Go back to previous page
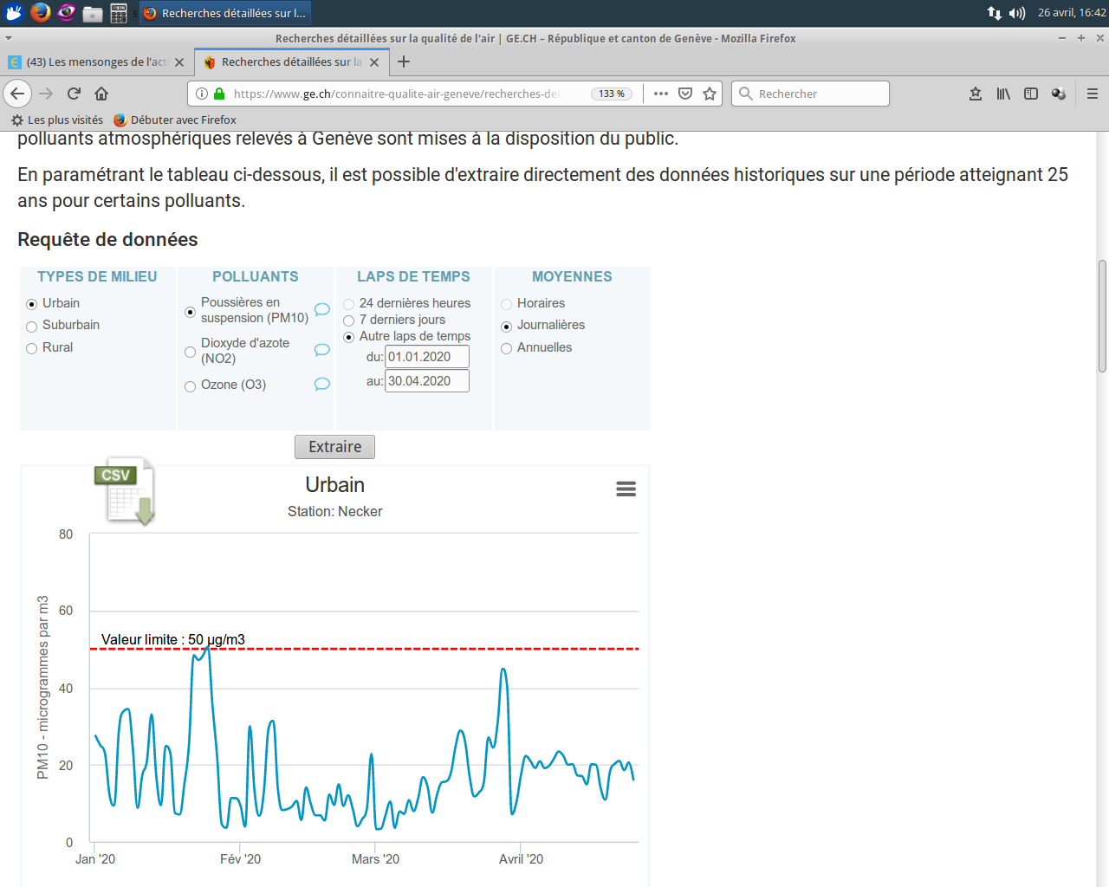Image resolution: width=1109 pixels, height=887 pixels. click(17, 94)
